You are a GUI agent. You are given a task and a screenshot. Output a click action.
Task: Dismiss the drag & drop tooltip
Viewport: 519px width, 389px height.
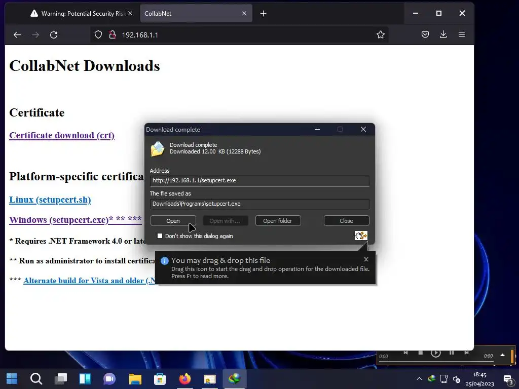(366, 259)
